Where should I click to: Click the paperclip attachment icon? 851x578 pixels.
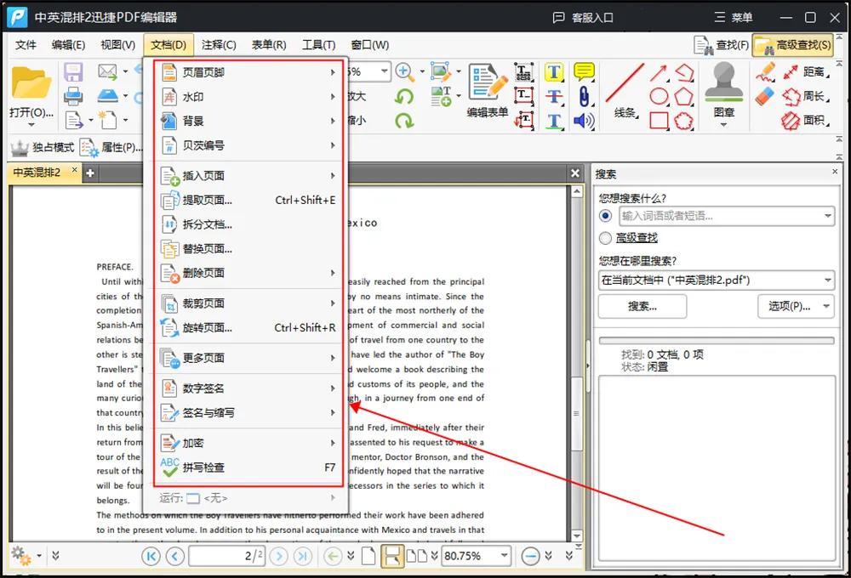pos(584,96)
